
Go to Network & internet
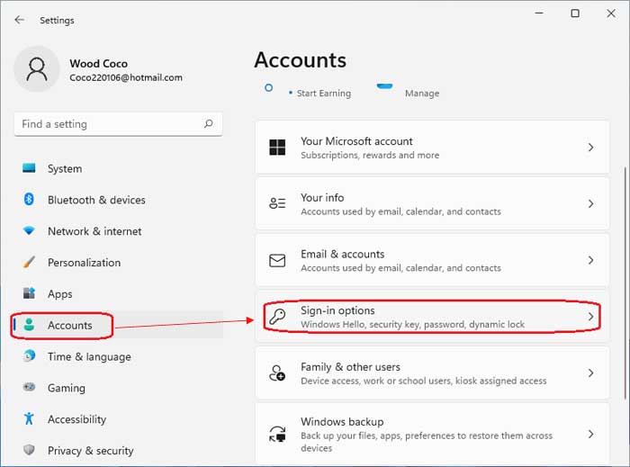[x=118, y=231]
